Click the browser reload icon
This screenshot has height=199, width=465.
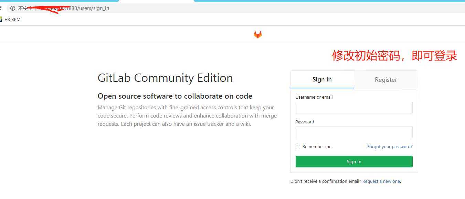point(1,8)
